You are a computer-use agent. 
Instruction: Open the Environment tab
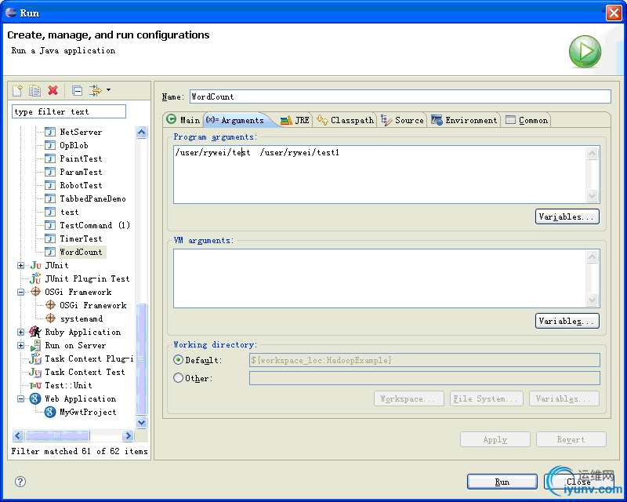coord(464,120)
